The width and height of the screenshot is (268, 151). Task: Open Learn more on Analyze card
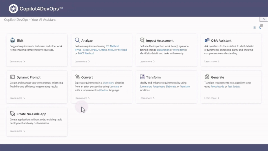(82, 61)
